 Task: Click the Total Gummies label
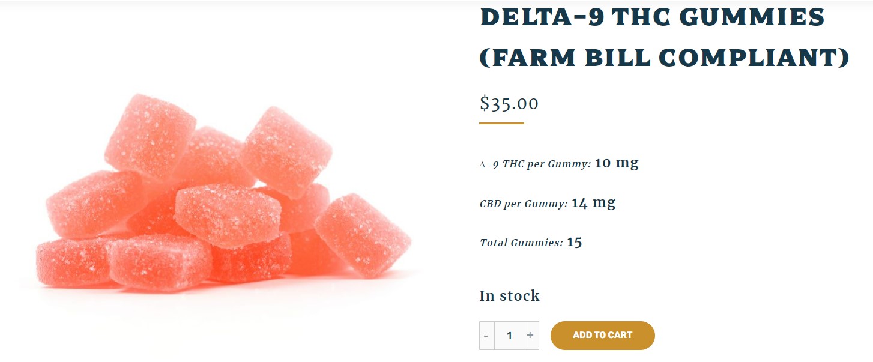(521, 243)
